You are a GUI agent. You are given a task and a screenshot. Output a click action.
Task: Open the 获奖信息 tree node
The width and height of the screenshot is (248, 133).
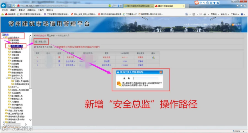point(15,64)
